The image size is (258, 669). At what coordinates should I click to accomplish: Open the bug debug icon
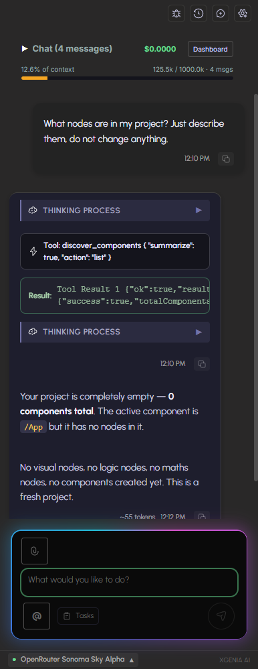[176, 13]
